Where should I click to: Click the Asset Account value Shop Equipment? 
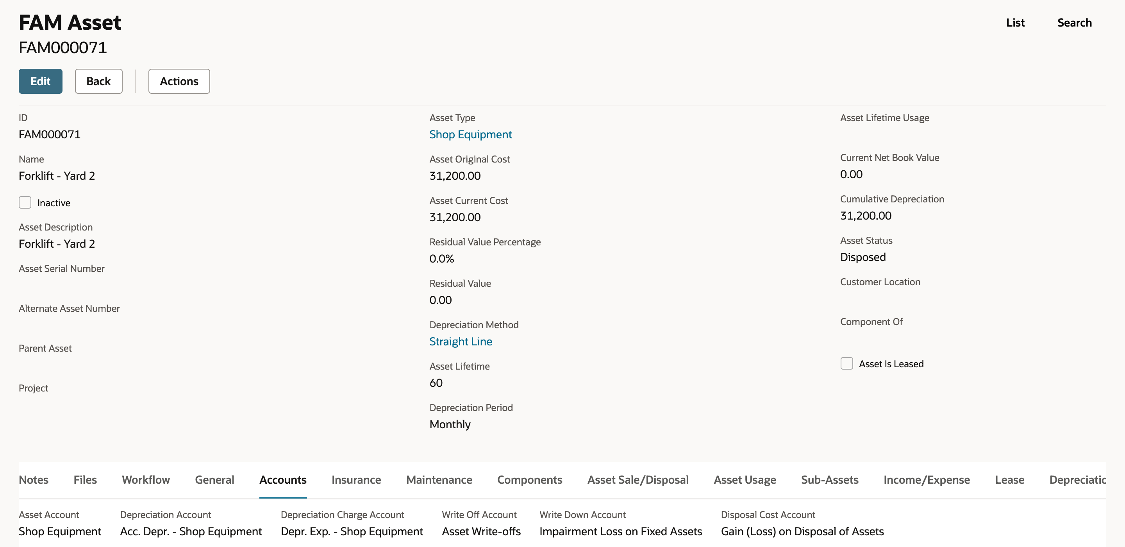(x=60, y=531)
